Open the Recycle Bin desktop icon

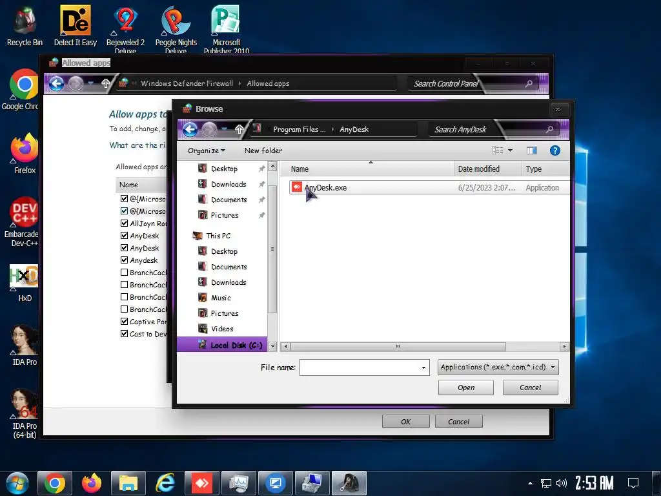pos(25,25)
